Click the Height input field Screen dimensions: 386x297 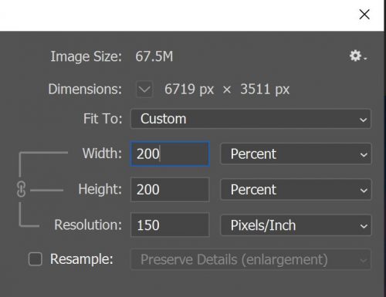click(170, 190)
